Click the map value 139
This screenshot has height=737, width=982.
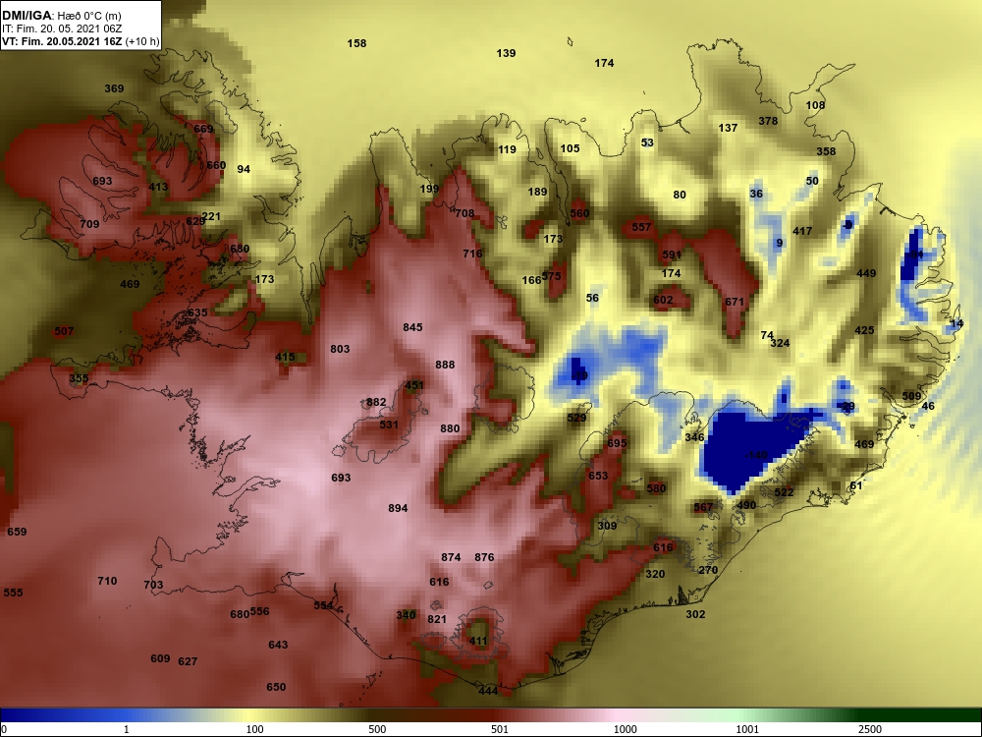point(506,53)
